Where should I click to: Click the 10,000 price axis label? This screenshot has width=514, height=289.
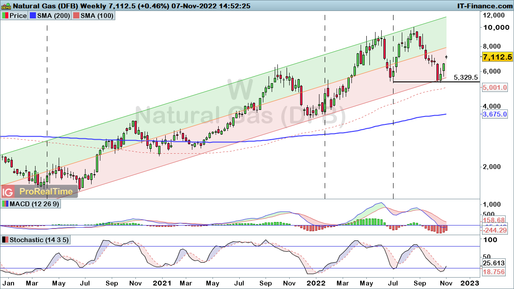[496, 27]
